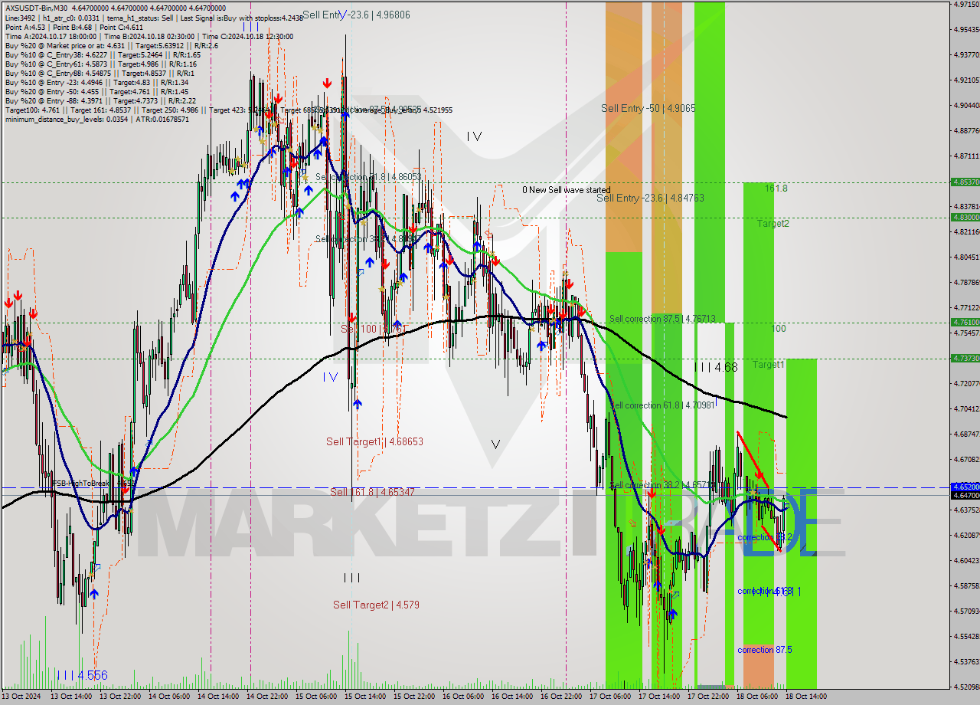Select the line starting 'Line:3492 | h1_atr_c0'
This screenshot has height=705, width=980.
tap(154, 18)
